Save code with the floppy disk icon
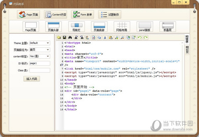Image resolution: width=199 pixels, height=137 pixels. click(64, 37)
